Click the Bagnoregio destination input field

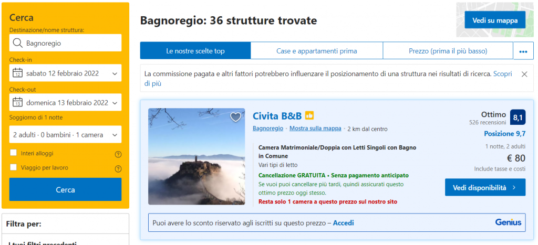click(x=66, y=43)
